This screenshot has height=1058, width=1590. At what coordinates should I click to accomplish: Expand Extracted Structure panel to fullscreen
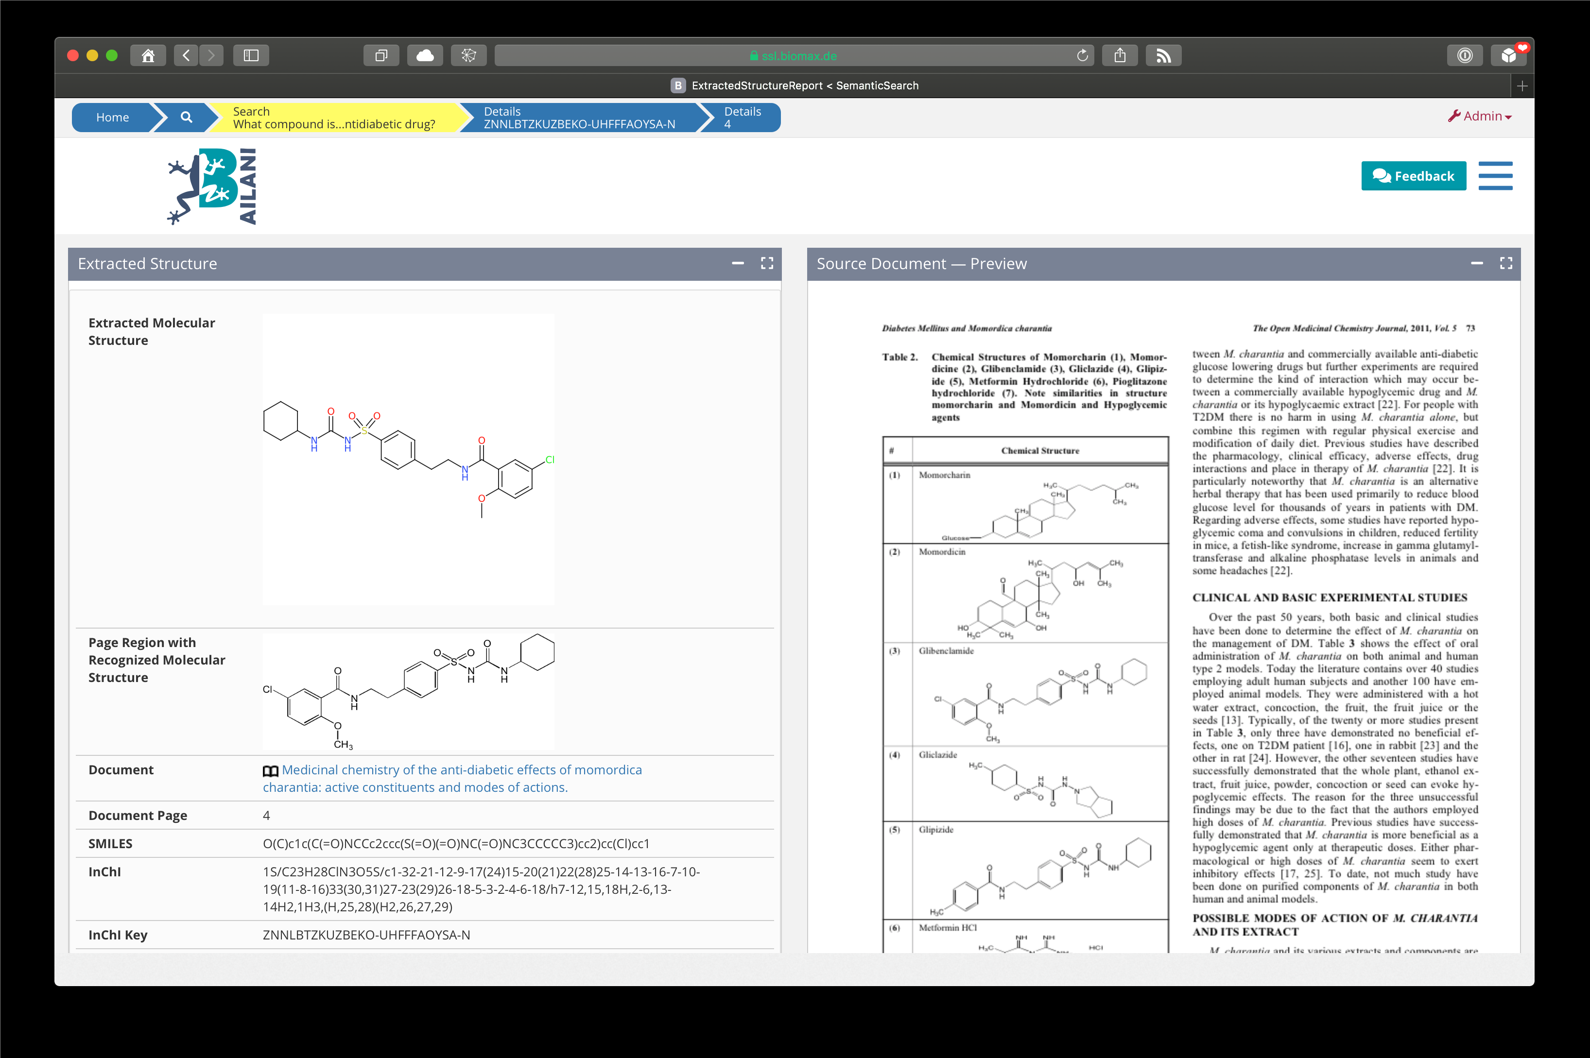point(767,263)
